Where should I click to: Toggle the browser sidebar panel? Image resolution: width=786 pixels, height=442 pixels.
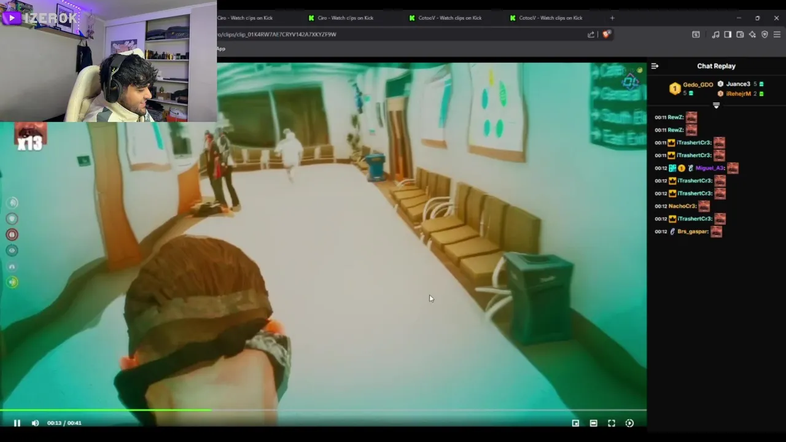coord(728,34)
